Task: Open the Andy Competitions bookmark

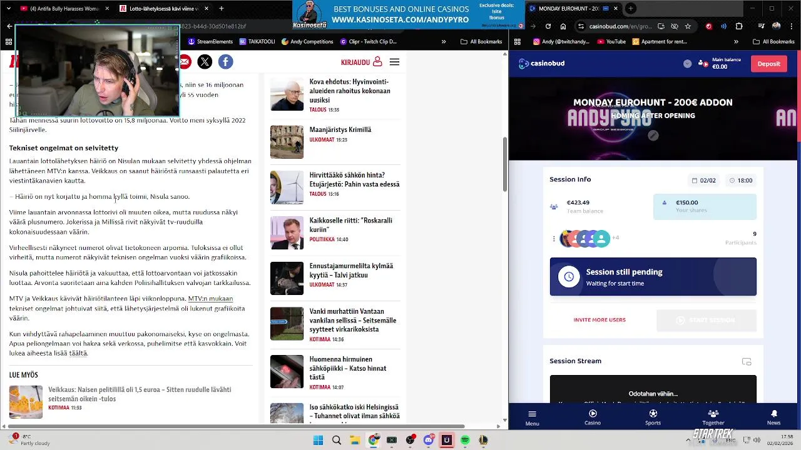Action: (x=307, y=41)
